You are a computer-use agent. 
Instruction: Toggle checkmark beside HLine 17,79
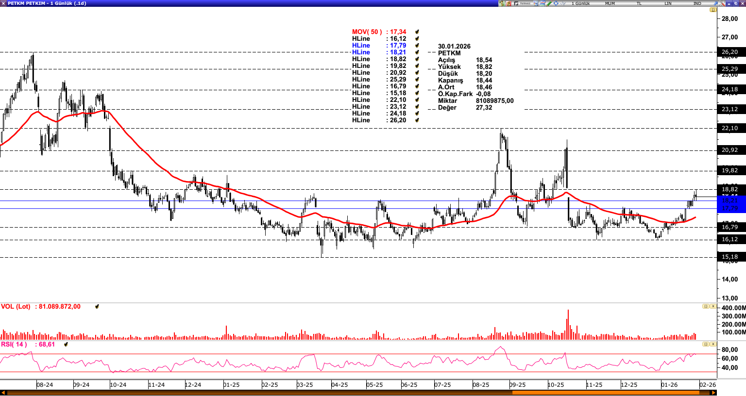tap(417, 46)
